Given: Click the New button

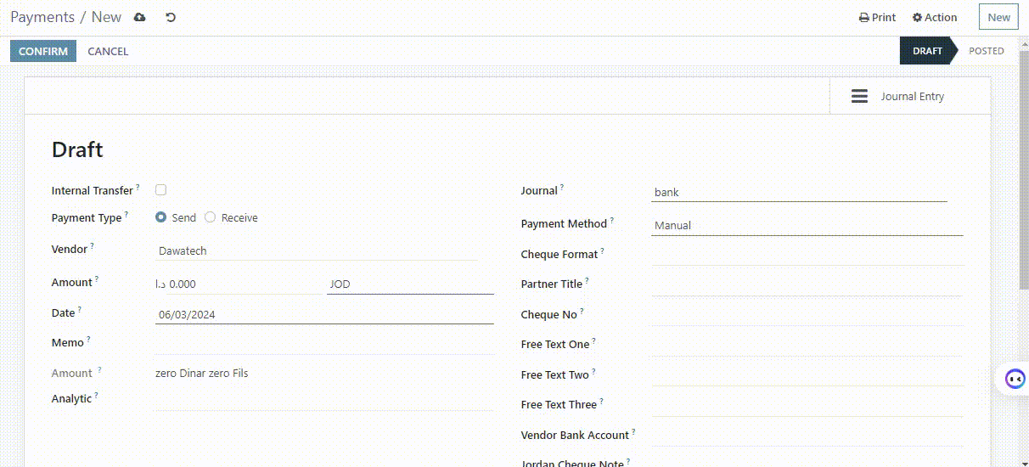Looking at the screenshot, I should (998, 17).
